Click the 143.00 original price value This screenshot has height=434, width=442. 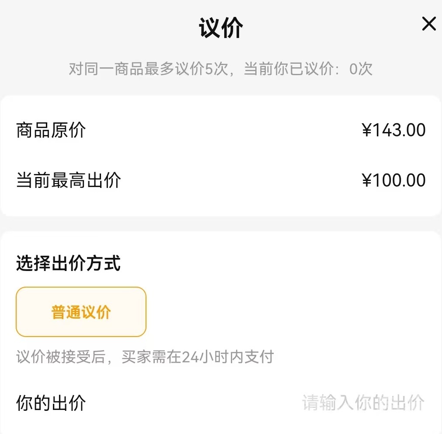pos(400,131)
